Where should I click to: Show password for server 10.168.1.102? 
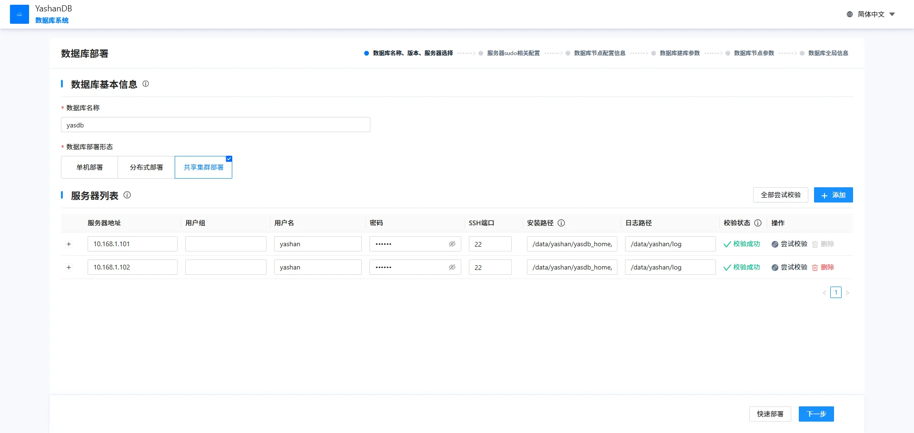pyautogui.click(x=452, y=267)
